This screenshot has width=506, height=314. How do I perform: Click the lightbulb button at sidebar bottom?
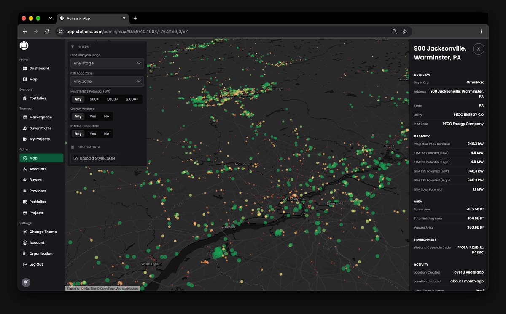point(26,282)
